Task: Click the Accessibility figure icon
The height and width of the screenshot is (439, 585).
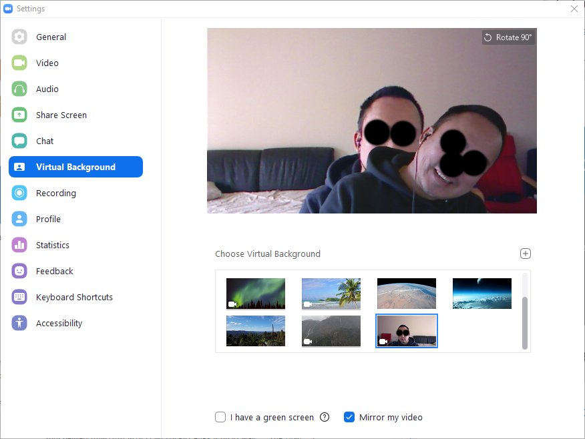Action: coord(19,324)
